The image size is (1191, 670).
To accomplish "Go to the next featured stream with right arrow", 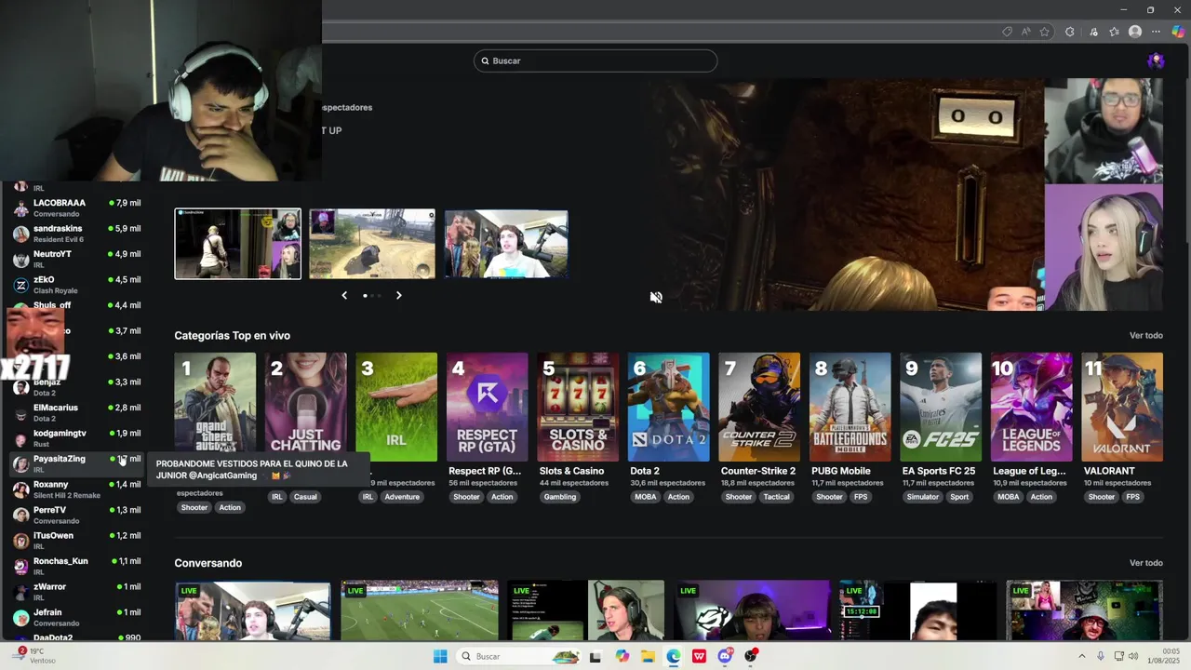I will 398,295.
